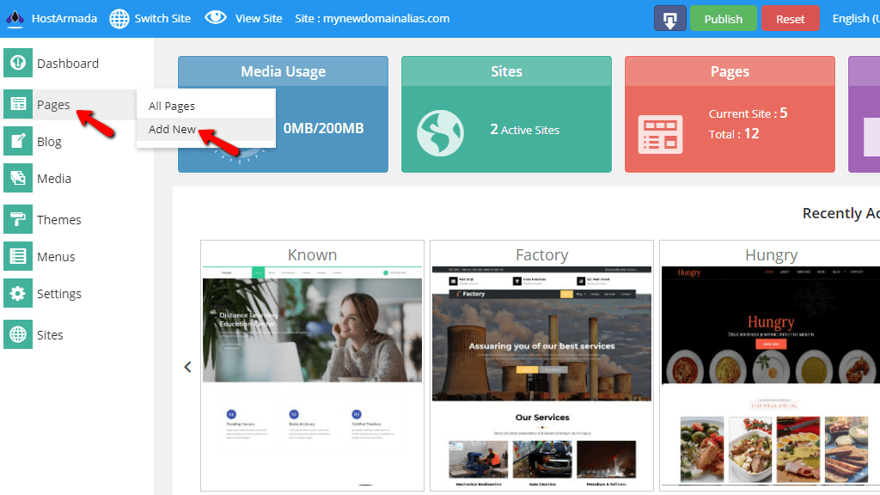
Task: Go to the Media section label
Action: [x=54, y=179]
